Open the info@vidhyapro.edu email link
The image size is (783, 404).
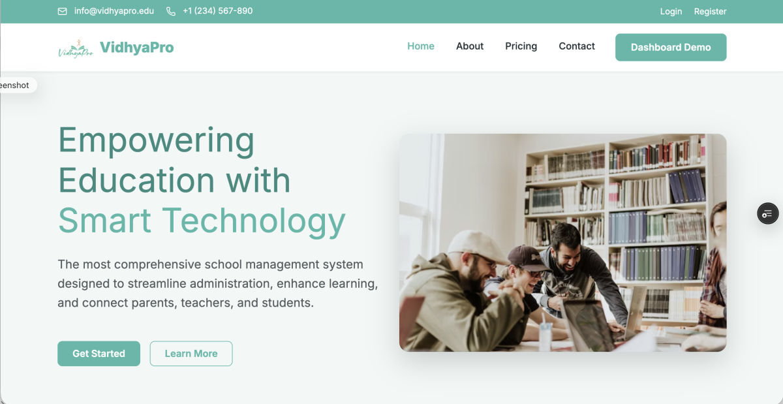(x=114, y=11)
